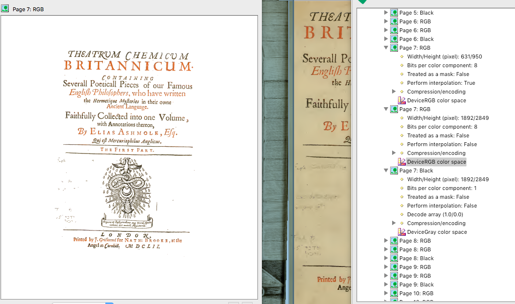Expand the Page 10: RGB tree node
Screen dimensions: 515x304
pos(386,293)
